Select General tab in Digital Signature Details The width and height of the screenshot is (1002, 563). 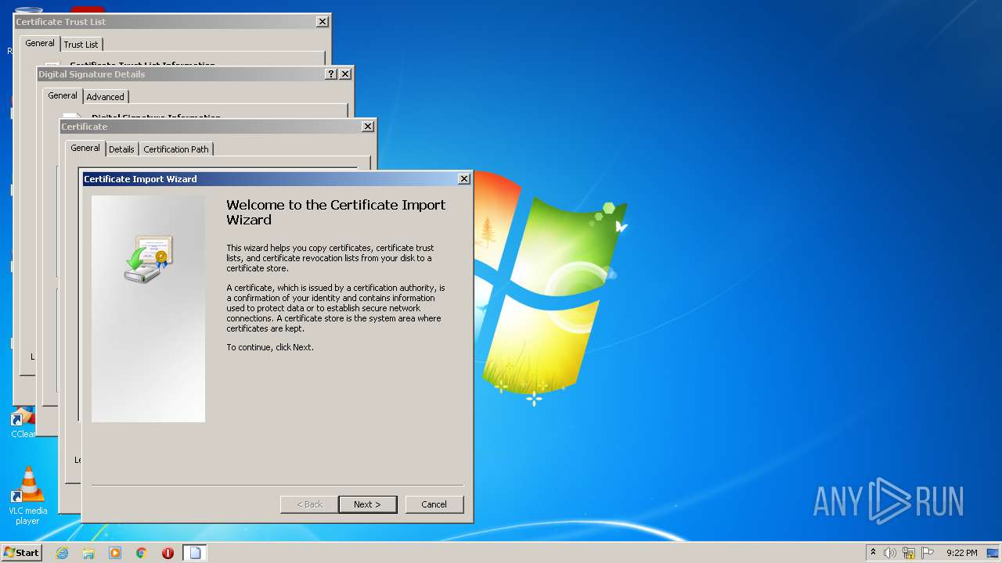point(63,95)
